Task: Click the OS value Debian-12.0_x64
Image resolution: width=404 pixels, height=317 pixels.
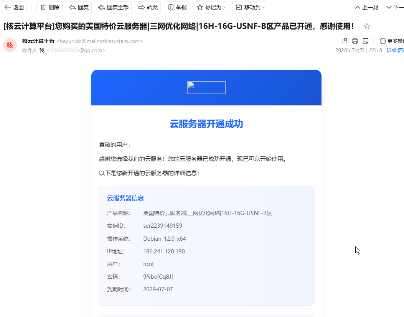Action: [x=164, y=239]
